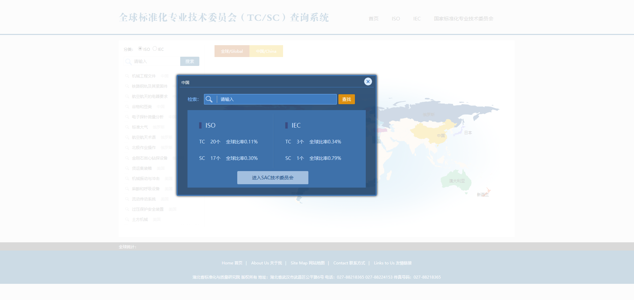Click search icon beside 机械工程文件
634x300 pixels.
127,76
